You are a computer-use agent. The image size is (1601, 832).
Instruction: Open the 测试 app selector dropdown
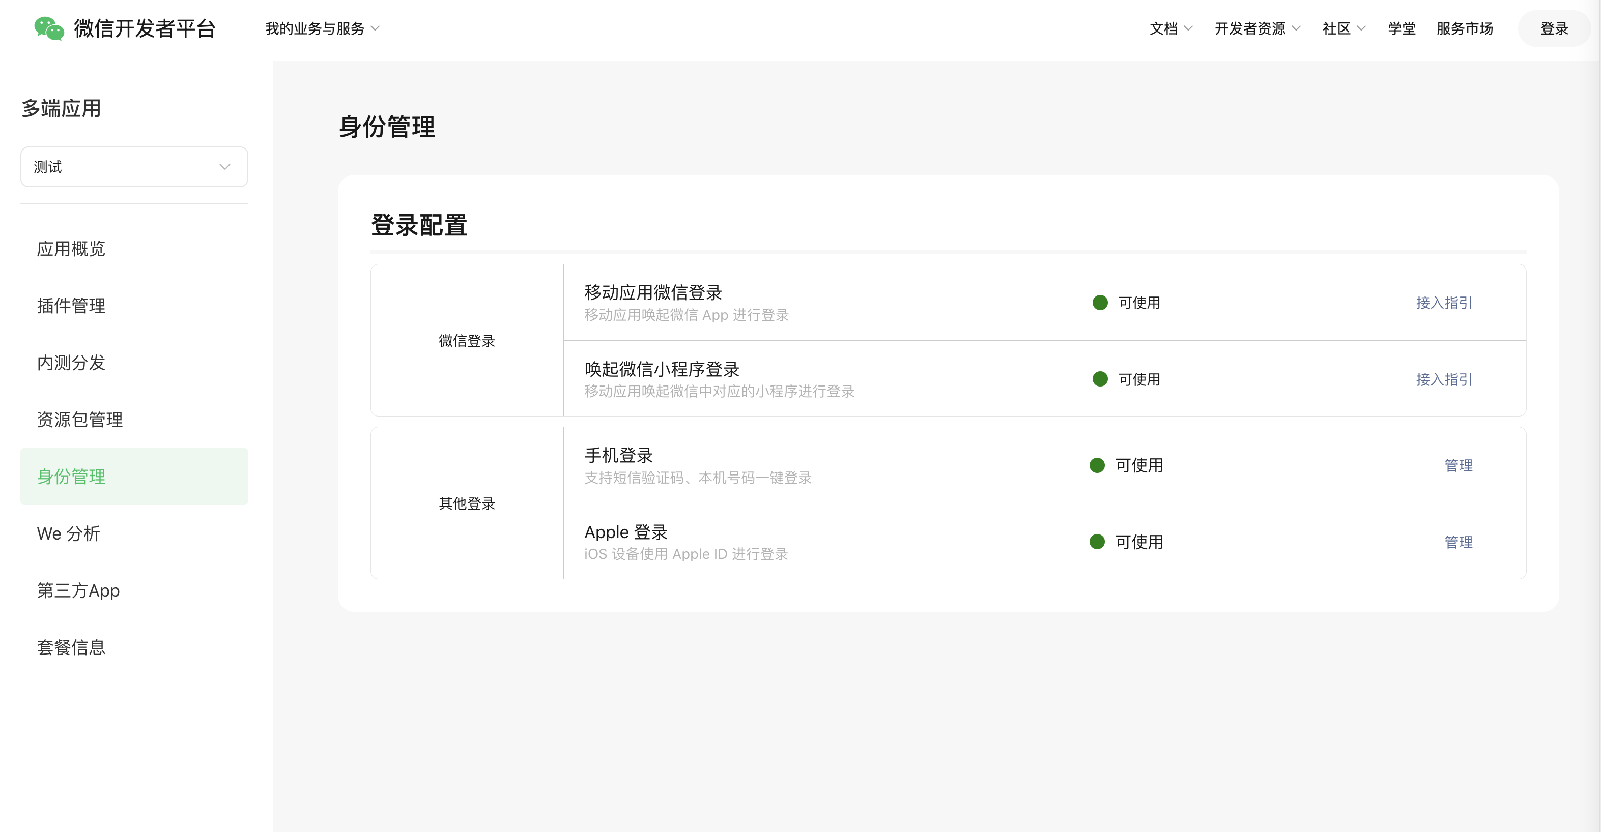tap(134, 166)
